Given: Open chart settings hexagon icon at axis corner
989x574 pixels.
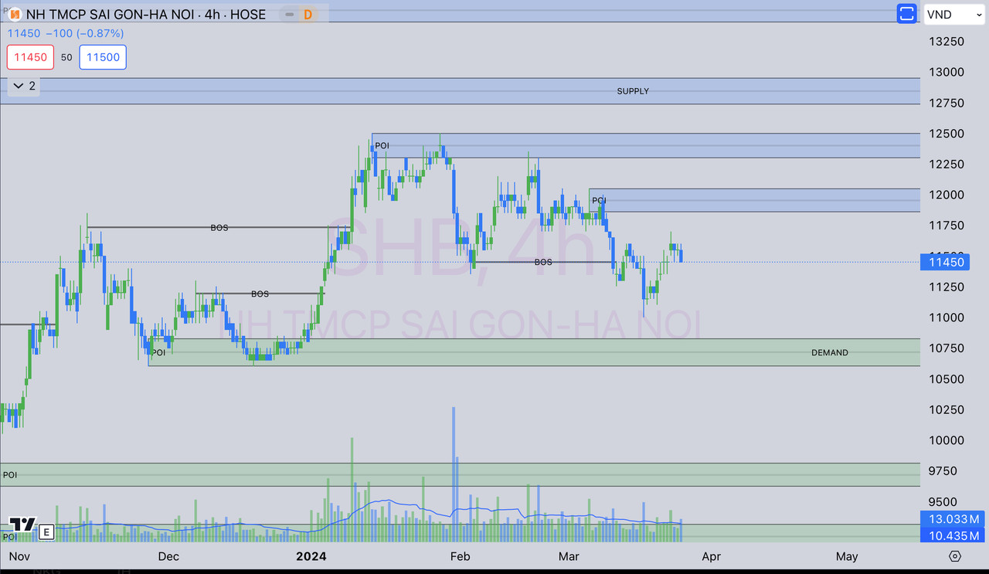Looking at the screenshot, I should (955, 556).
